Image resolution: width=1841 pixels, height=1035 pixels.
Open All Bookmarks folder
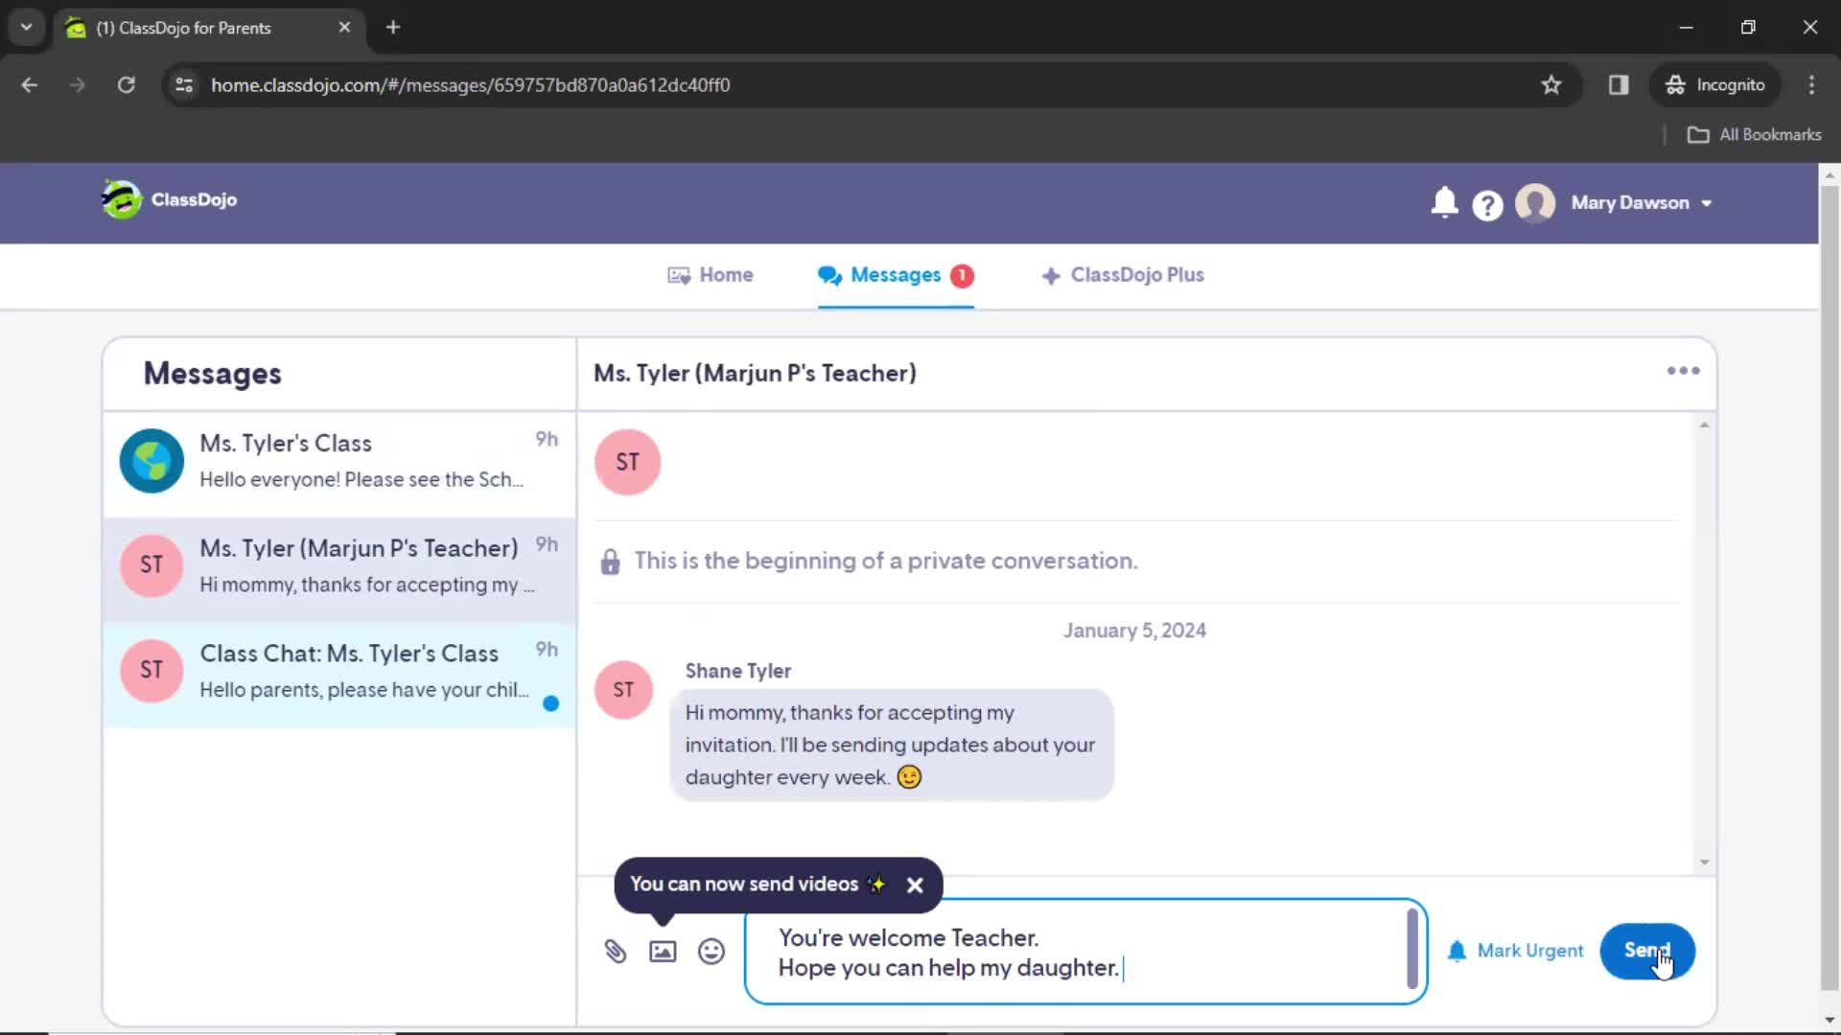pos(1754,135)
